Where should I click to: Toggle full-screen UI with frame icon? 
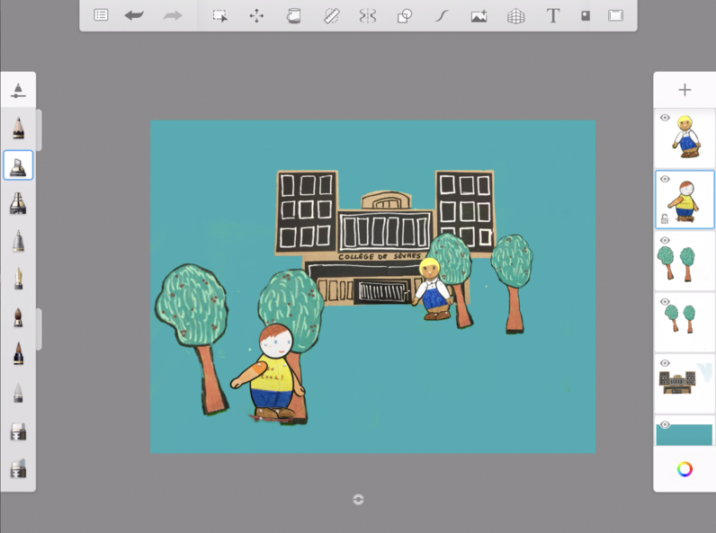615,15
